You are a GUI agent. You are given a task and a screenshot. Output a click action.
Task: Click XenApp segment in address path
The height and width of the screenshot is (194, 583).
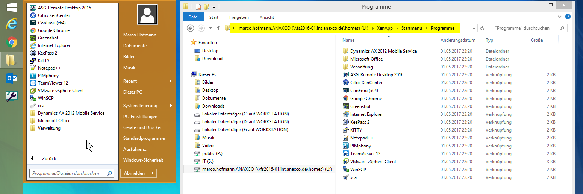(385, 28)
